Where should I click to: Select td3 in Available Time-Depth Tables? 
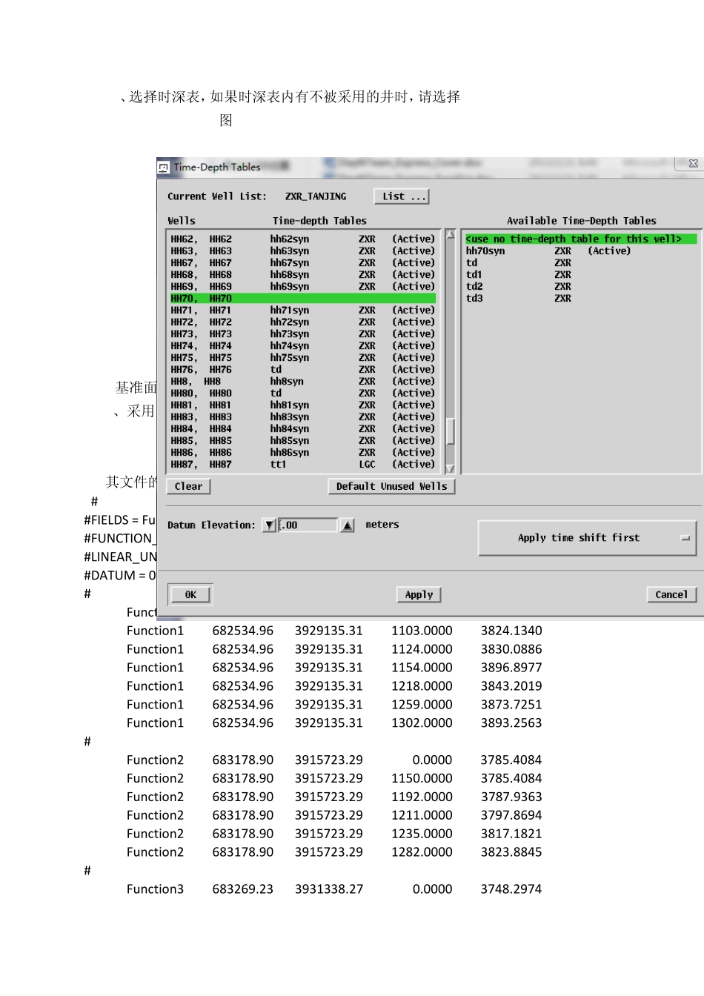[x=474, y=299]
